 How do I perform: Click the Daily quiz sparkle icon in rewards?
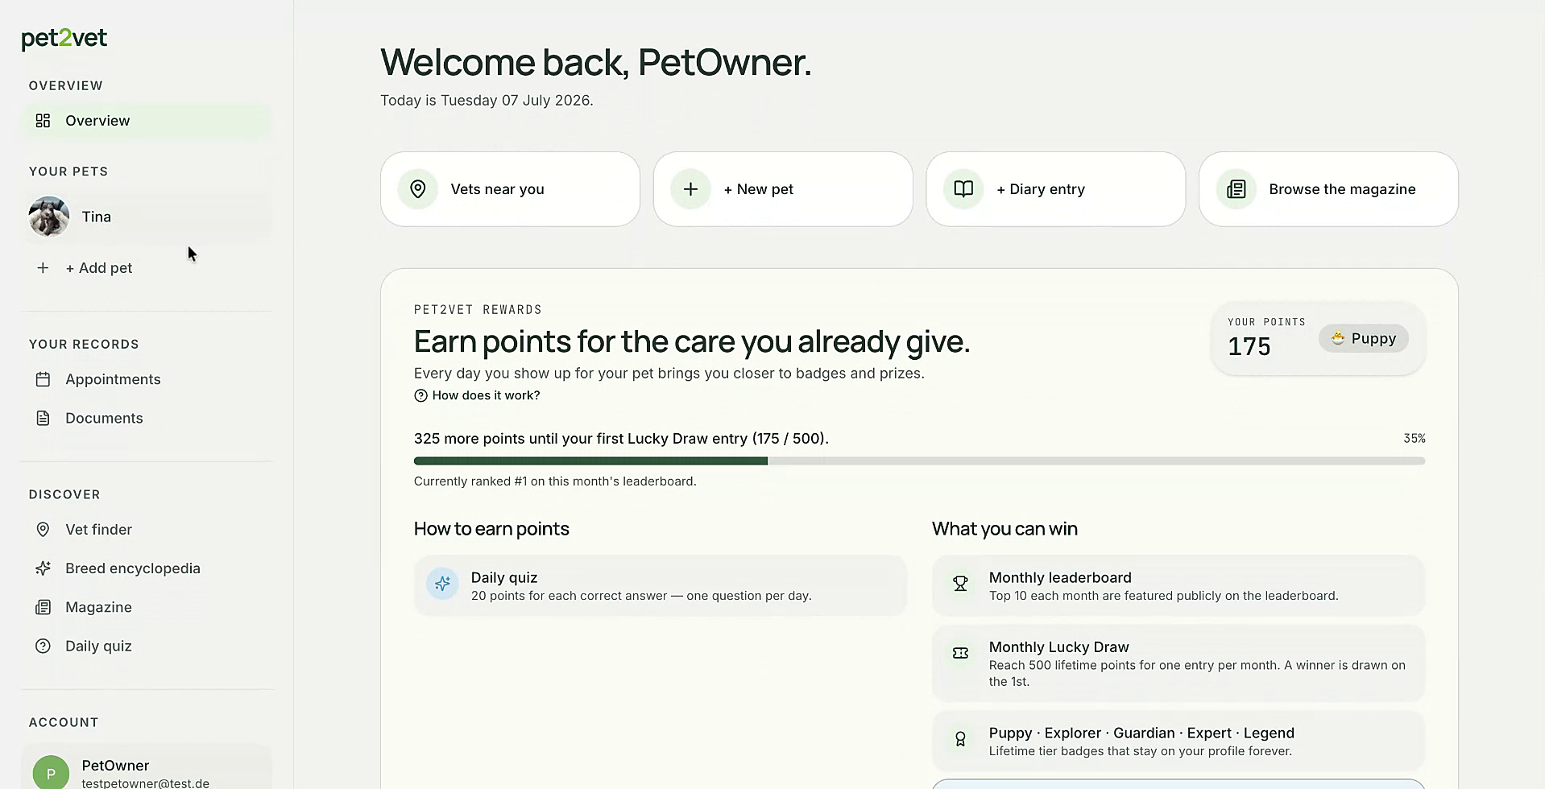click(442, 584)
